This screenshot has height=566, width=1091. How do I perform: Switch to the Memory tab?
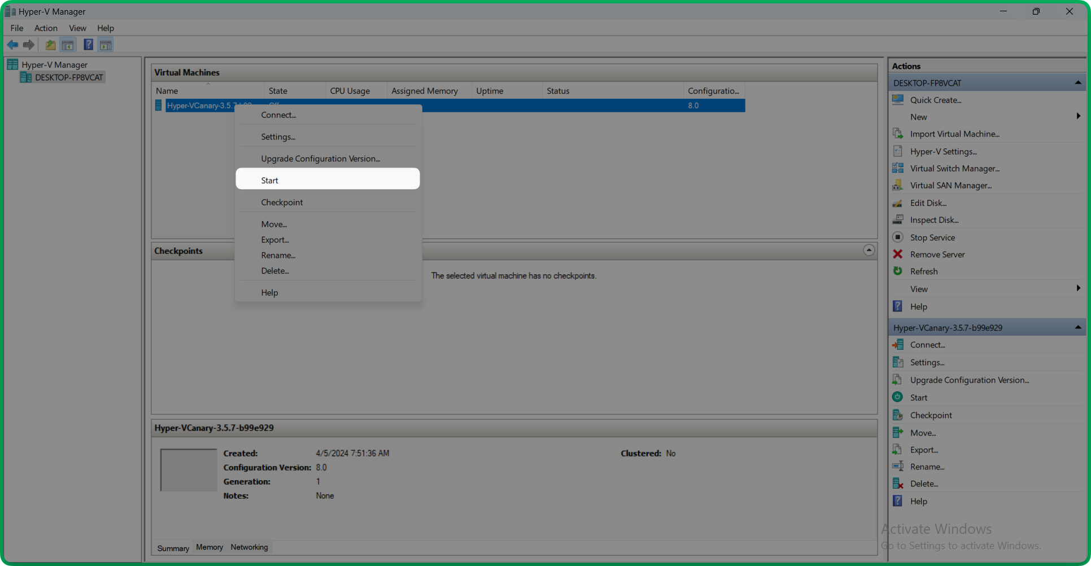tap(210, 547)
